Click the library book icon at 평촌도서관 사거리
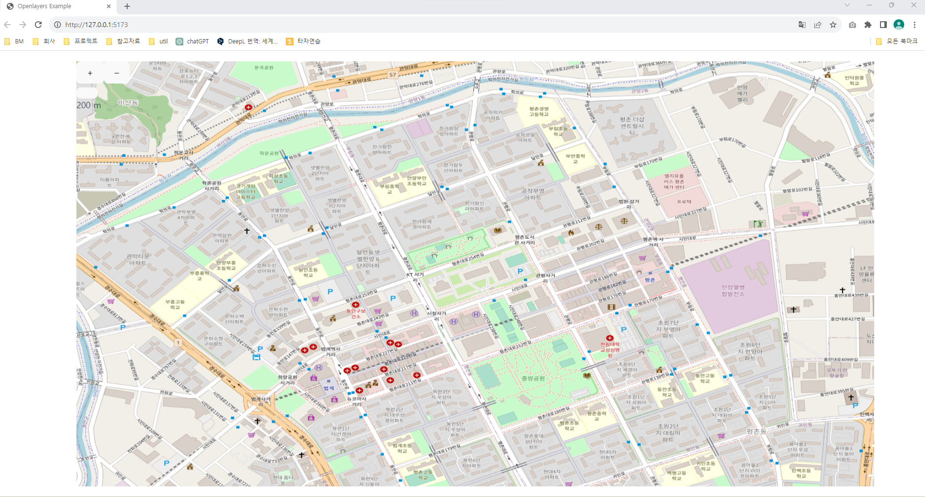Screen dimensions: 925x497 498,230
